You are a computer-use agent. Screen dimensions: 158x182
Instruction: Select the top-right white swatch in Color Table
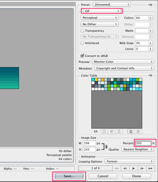[x=141, y=79]
